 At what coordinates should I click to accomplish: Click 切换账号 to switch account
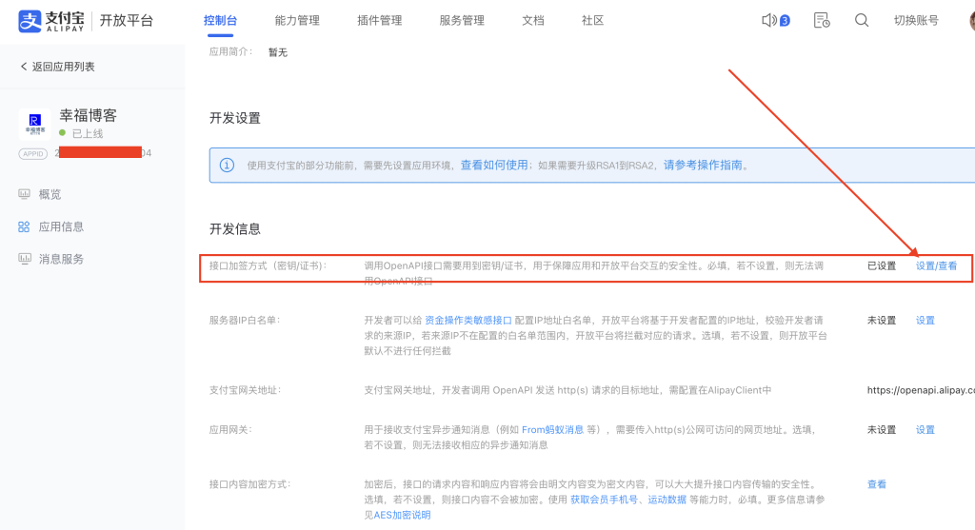[916, 21]
